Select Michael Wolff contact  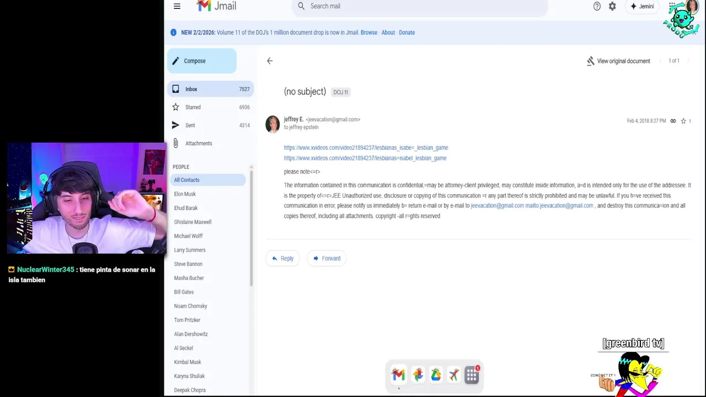(x=188, y=236)
